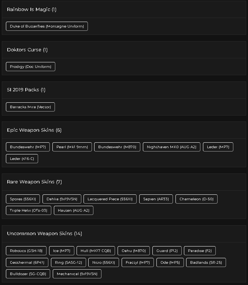The image size is (248, 285).
Task: Choose the Robotics GSH-18 uncommon skin
Action: coord(26,251)
